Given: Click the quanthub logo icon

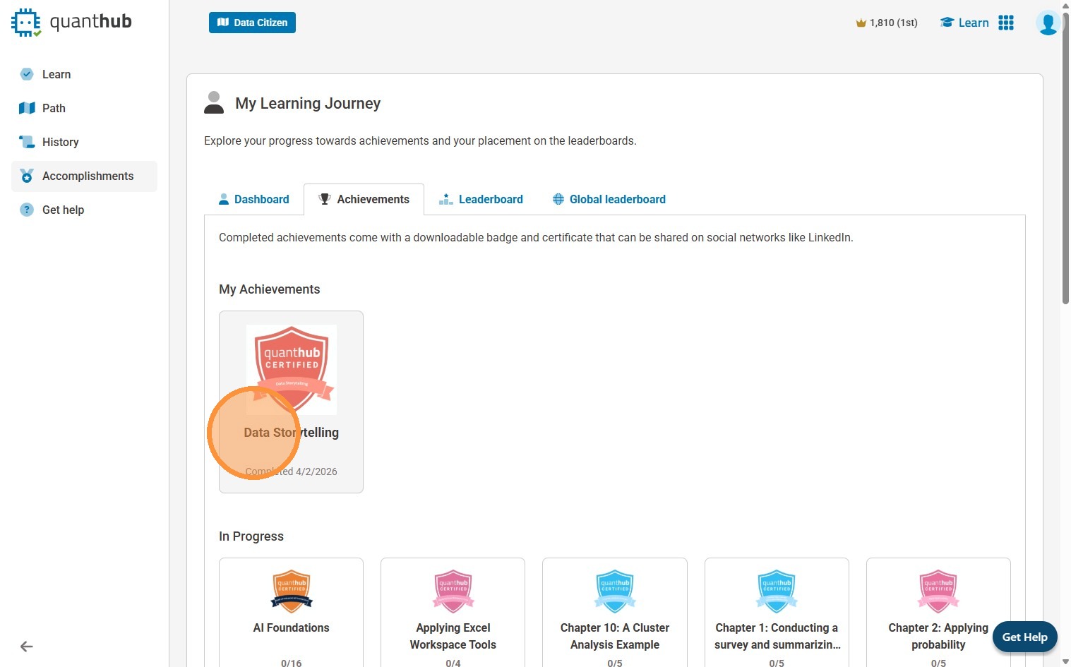Looking at the screenshot, I should pyautogui.click(x=26, y=23).
